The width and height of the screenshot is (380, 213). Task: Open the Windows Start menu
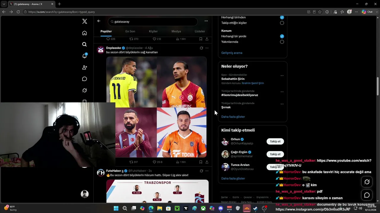point(116,208)
